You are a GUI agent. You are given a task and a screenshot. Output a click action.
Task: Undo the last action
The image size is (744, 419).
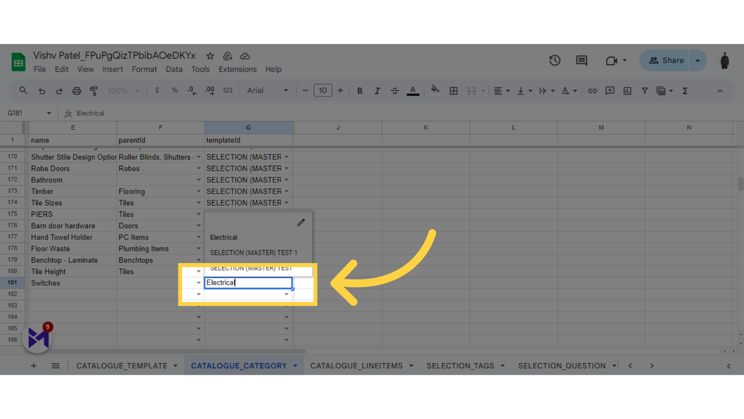tap(42, 91)
